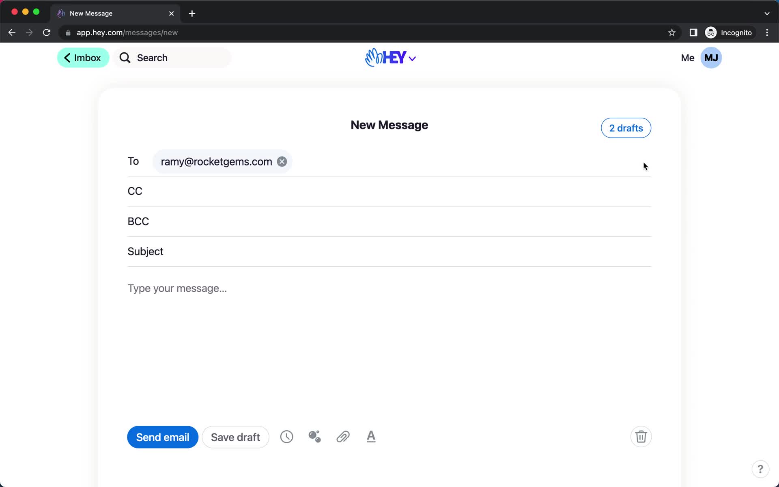Open the 2 drafts list
The image size is (779, 487).
click(x=626, y=128)
